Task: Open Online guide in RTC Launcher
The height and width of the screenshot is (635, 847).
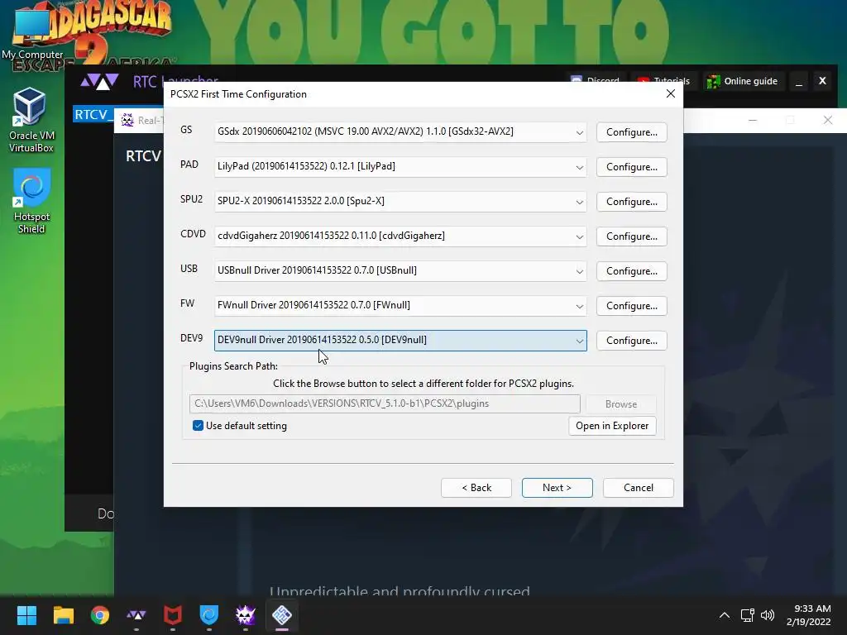Action: tap(744, 81)
